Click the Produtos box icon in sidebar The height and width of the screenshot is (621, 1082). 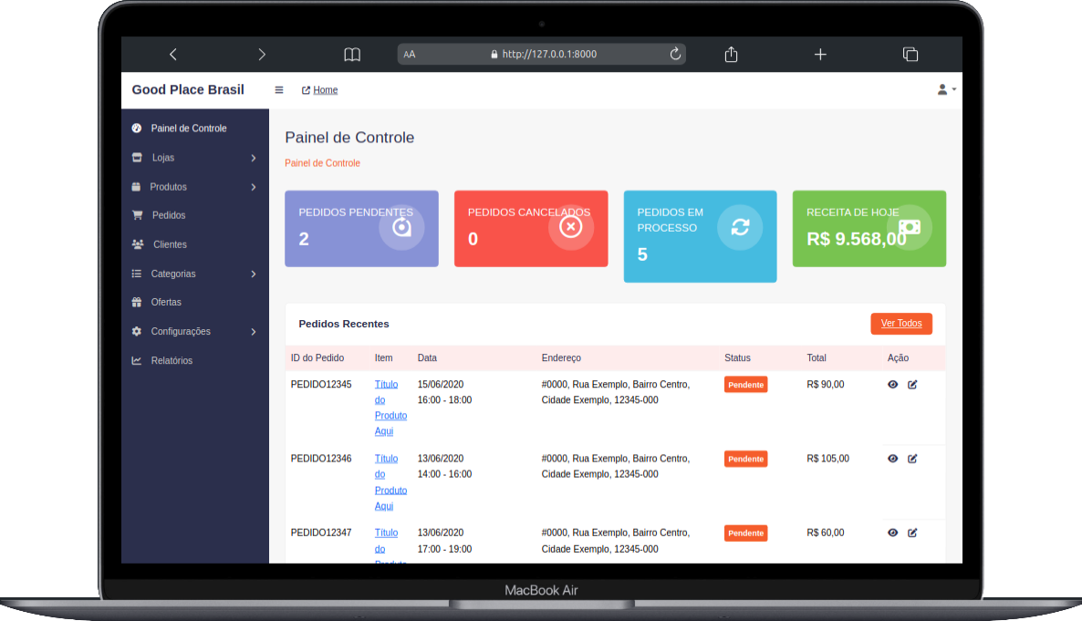(136, 187)
